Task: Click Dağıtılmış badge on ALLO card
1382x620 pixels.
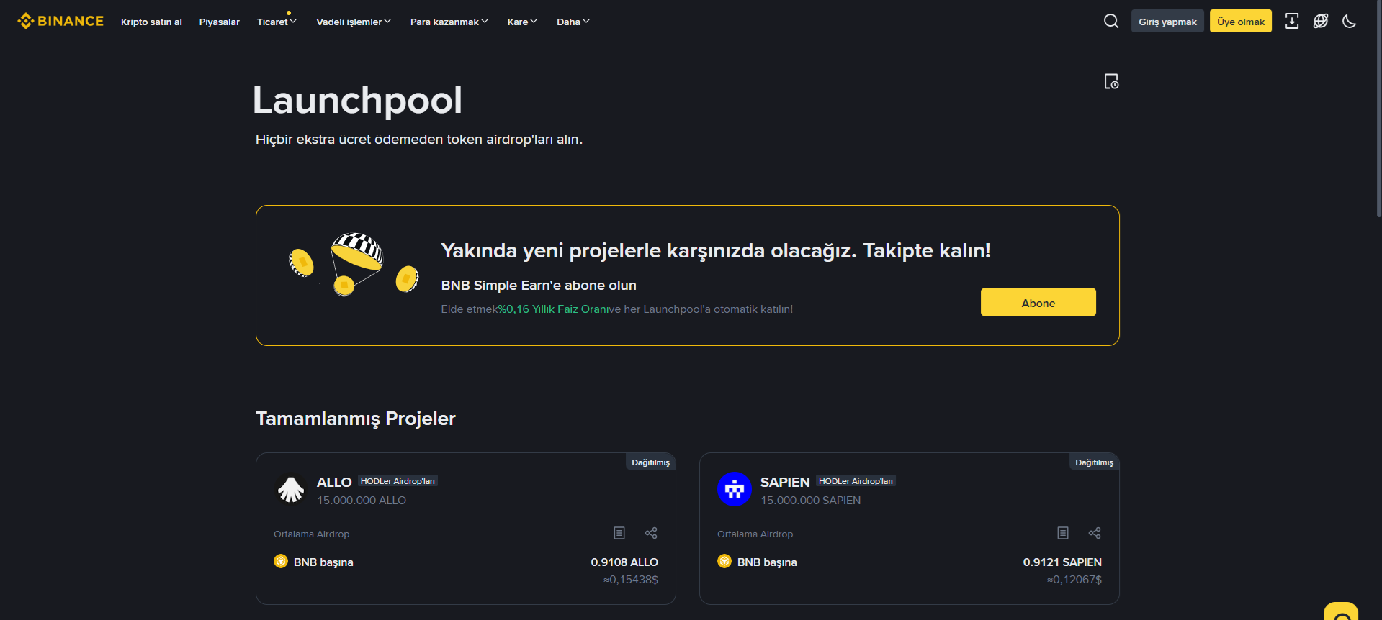Action: pos(651,462)
